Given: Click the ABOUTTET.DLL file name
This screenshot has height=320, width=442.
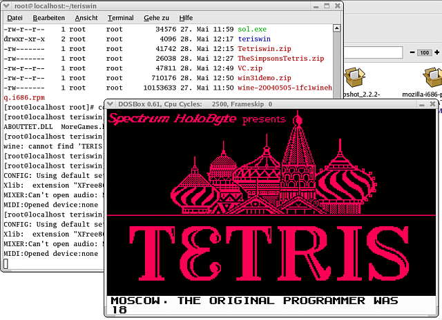Looking at the screenshot, I should (28, 127).
